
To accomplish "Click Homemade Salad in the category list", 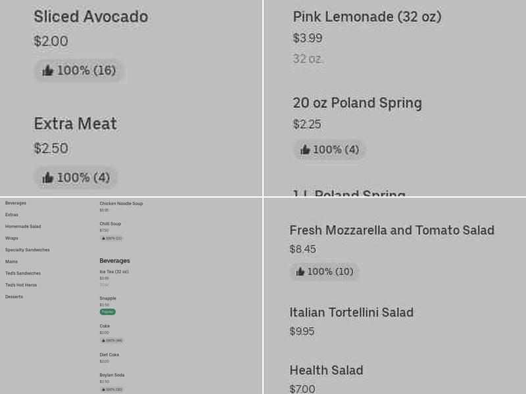I will (23, 226).
